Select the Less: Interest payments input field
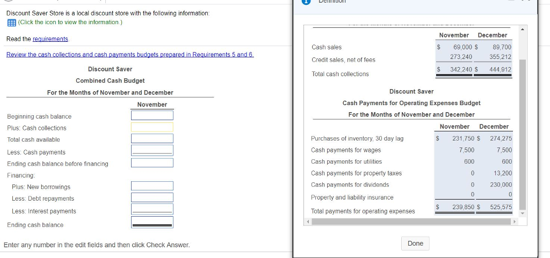The height and width of the screenshot is (258, 550). coord(152,209)
